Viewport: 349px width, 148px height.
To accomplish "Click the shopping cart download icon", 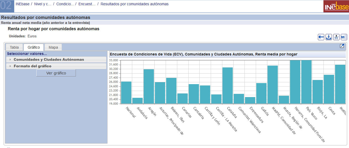I will pos(336,37).
